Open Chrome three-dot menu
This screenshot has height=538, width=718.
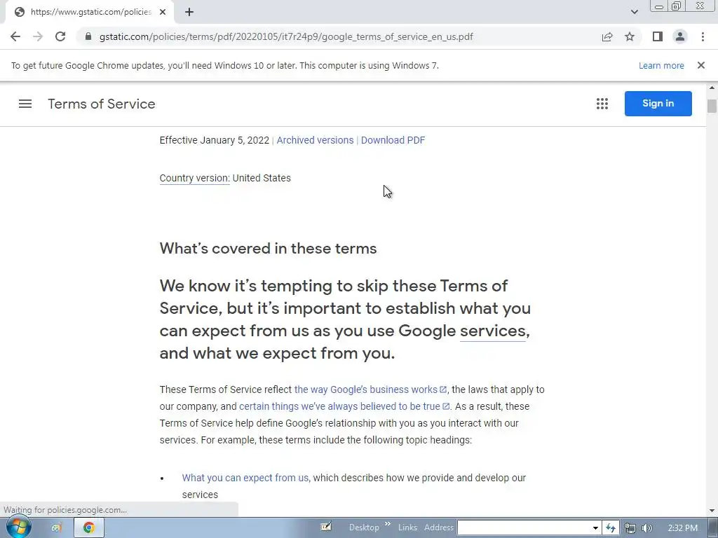pyautogui.click(x=703, y=36)
